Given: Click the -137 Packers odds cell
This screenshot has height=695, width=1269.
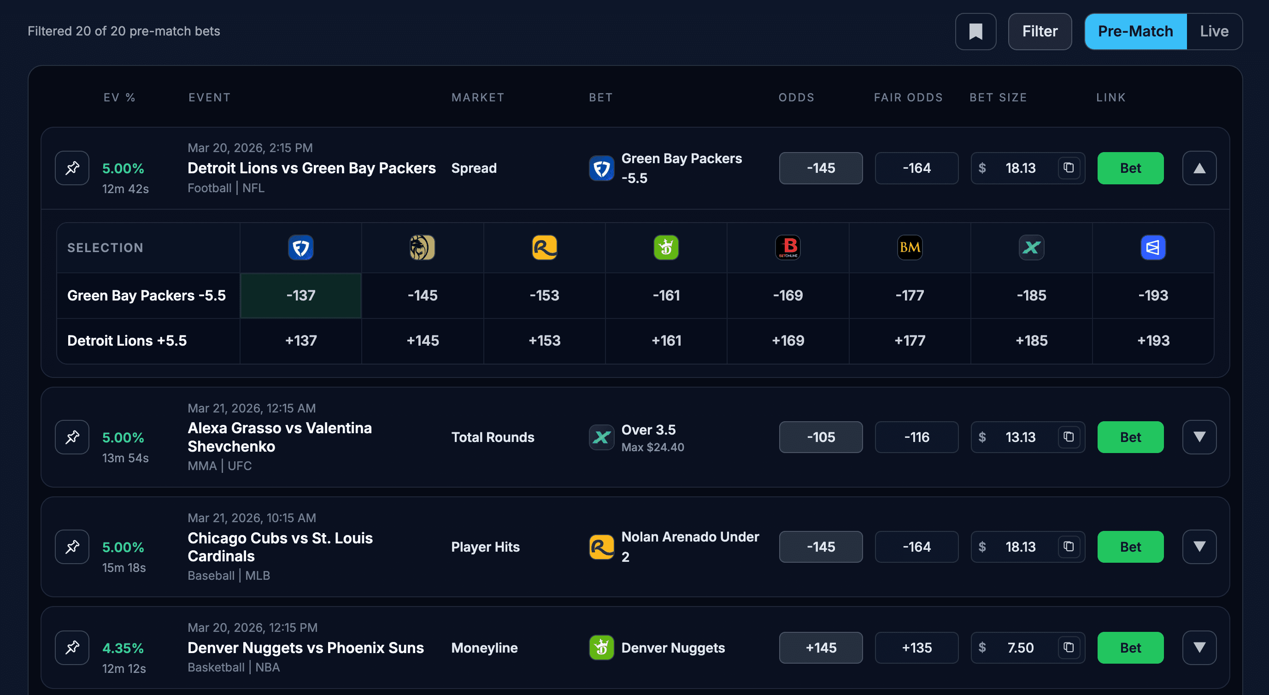Looking at the screenshot, I should (300, 295).
